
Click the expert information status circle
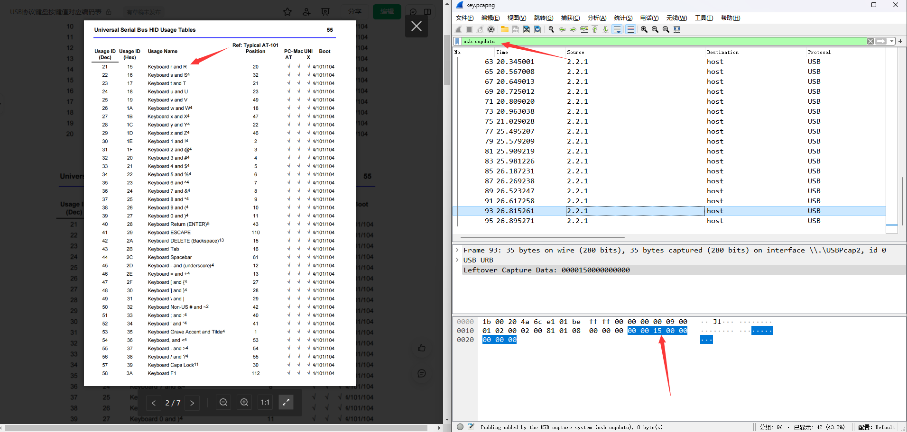click(460, 427)
